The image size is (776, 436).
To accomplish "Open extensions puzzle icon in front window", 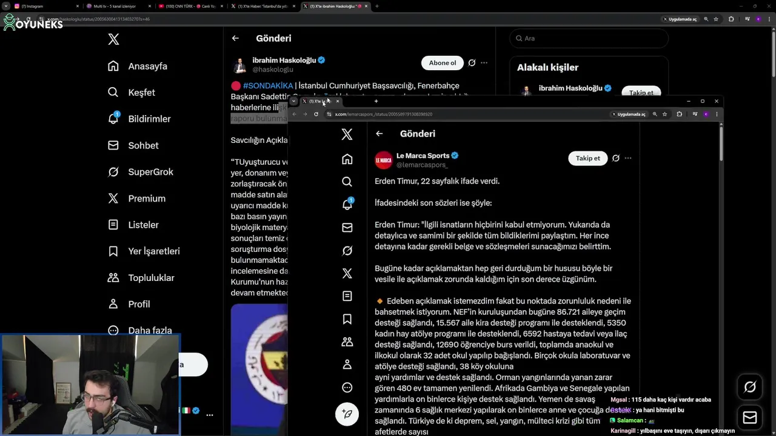I will point(679,114).
